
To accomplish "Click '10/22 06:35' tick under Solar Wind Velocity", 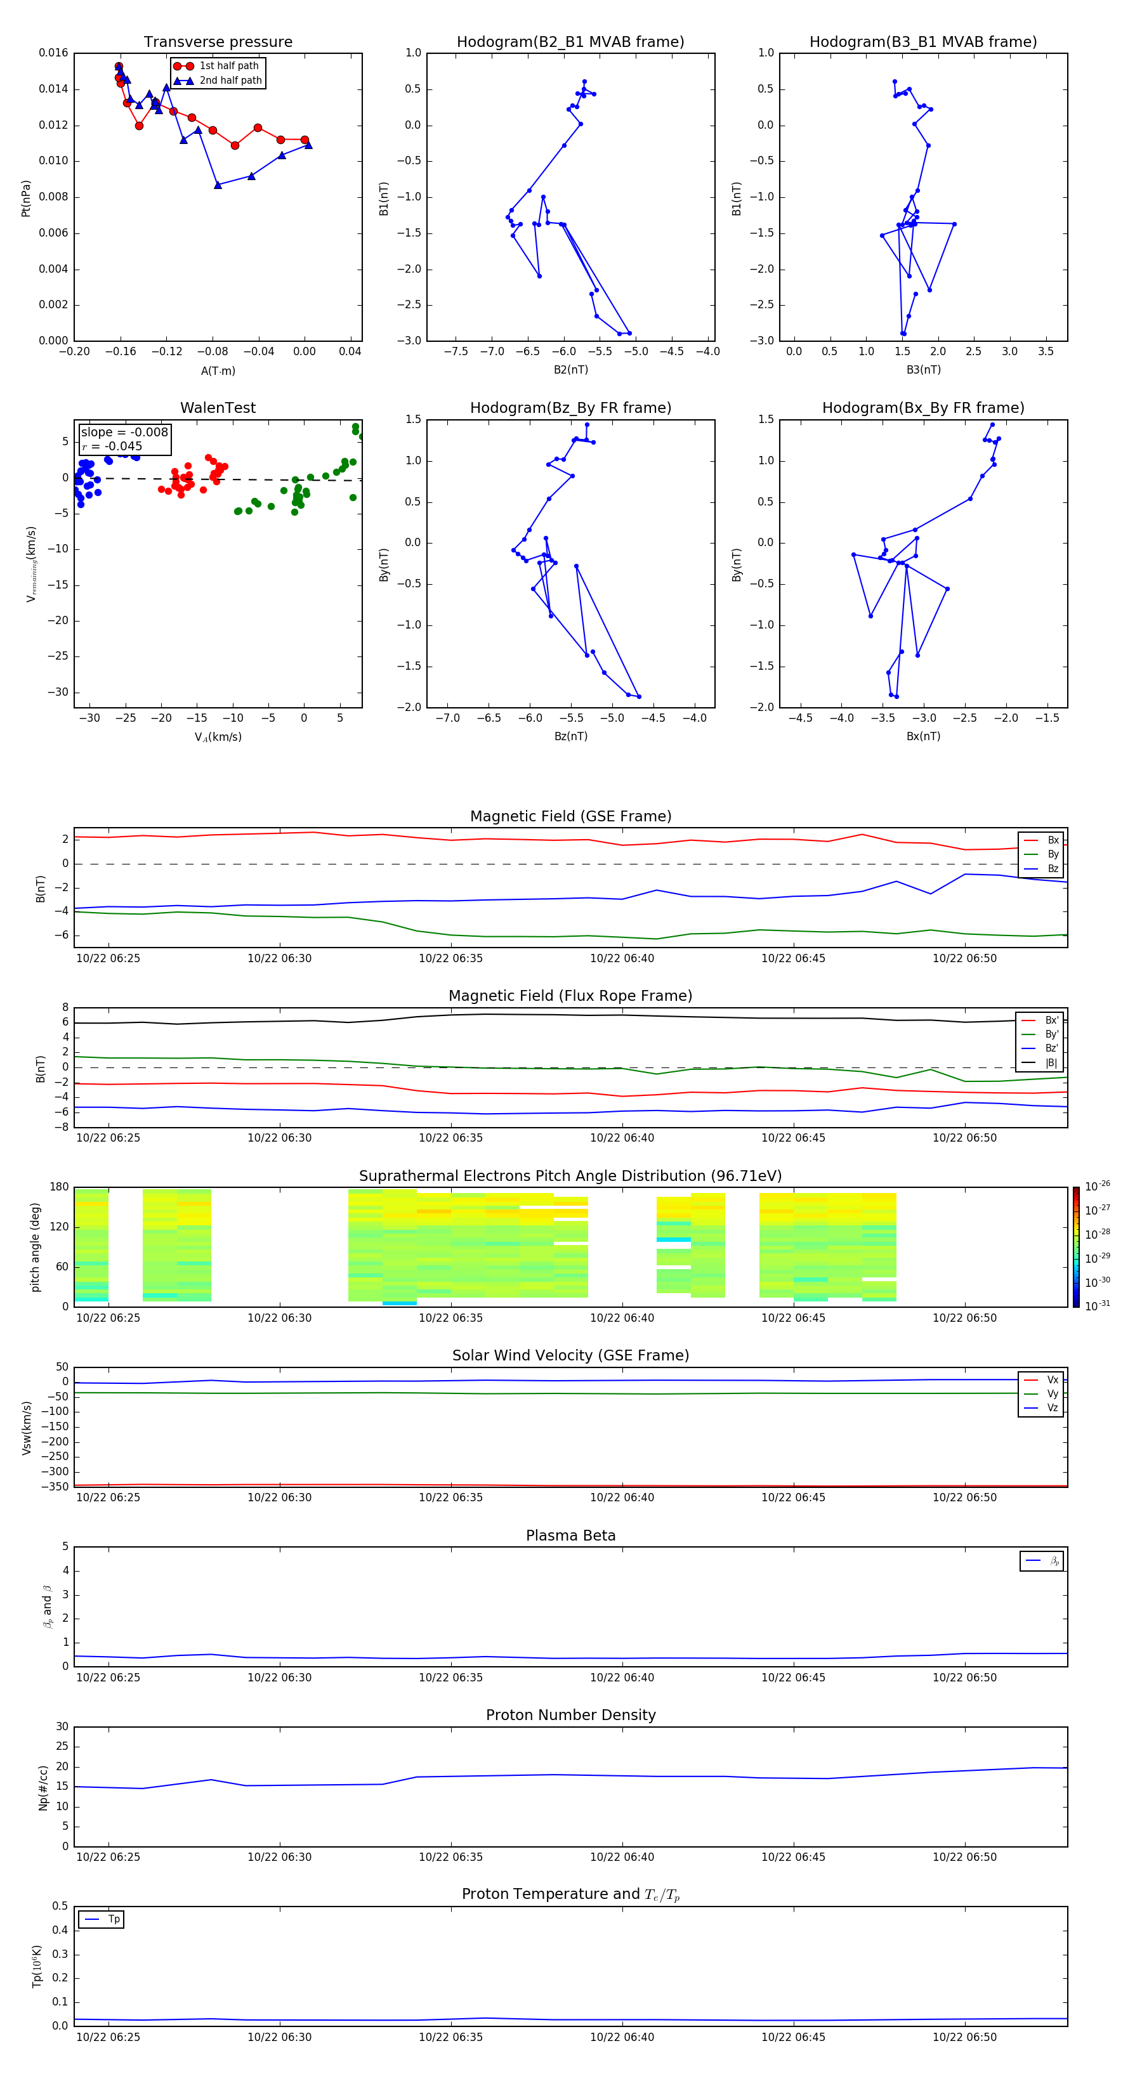I will (x=450, y=1497).
